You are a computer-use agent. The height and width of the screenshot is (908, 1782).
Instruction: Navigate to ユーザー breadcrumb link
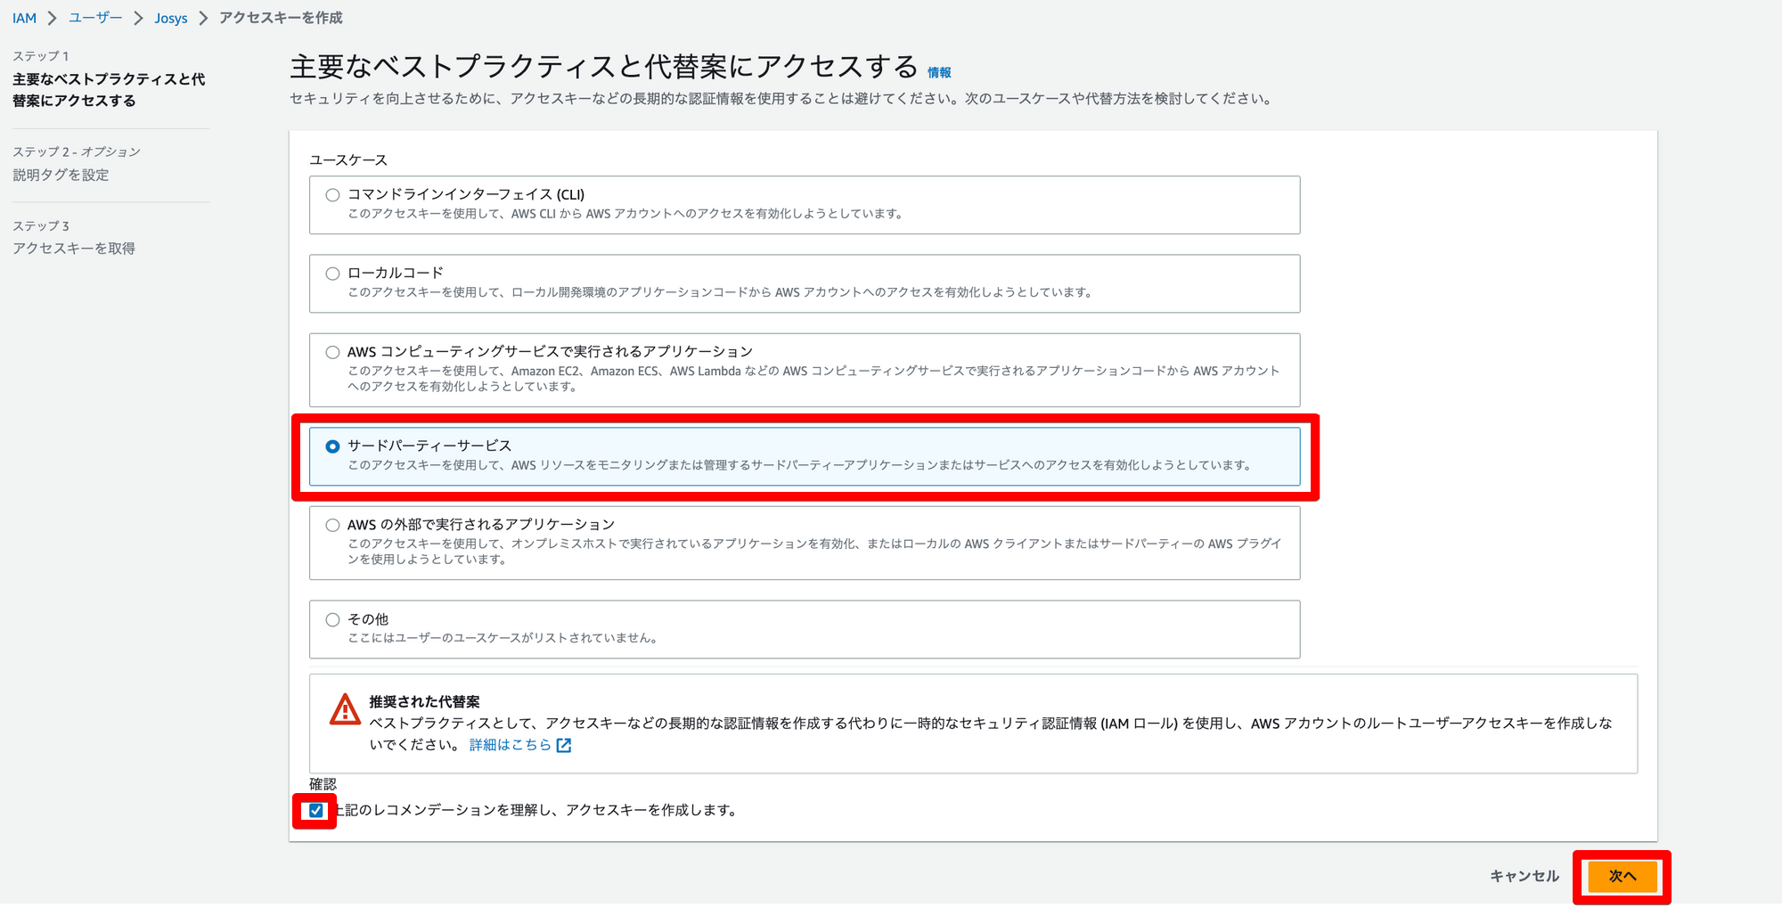tap(95, 18)
